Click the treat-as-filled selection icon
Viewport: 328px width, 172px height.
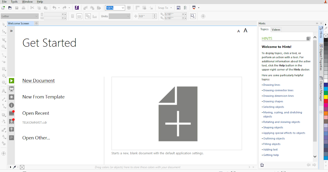coord(193,16)
